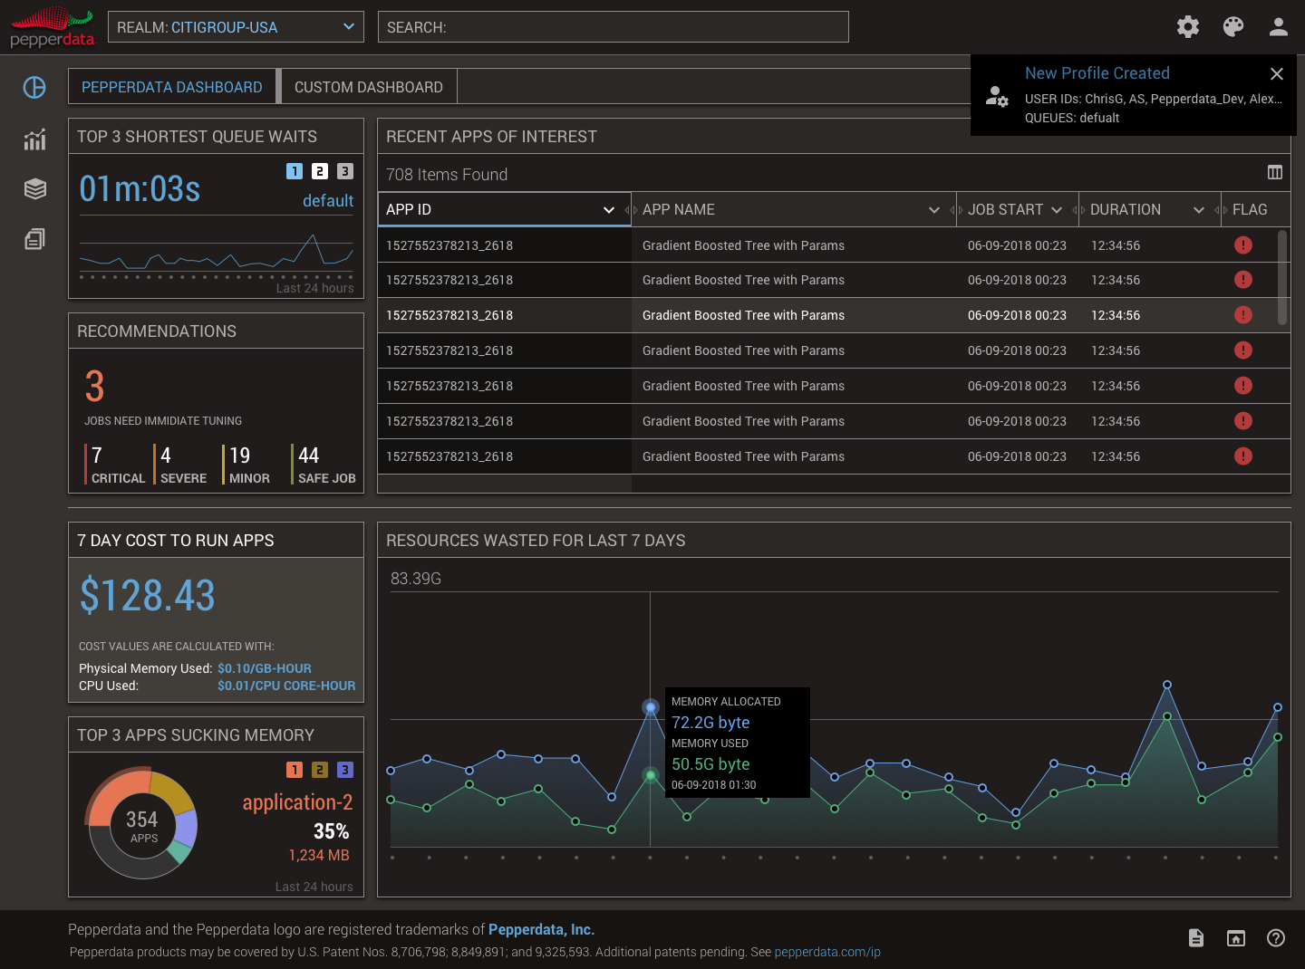1305x969 pixels.
Task: Click the red flag in fifth table row
Action: coord(1243,386)
